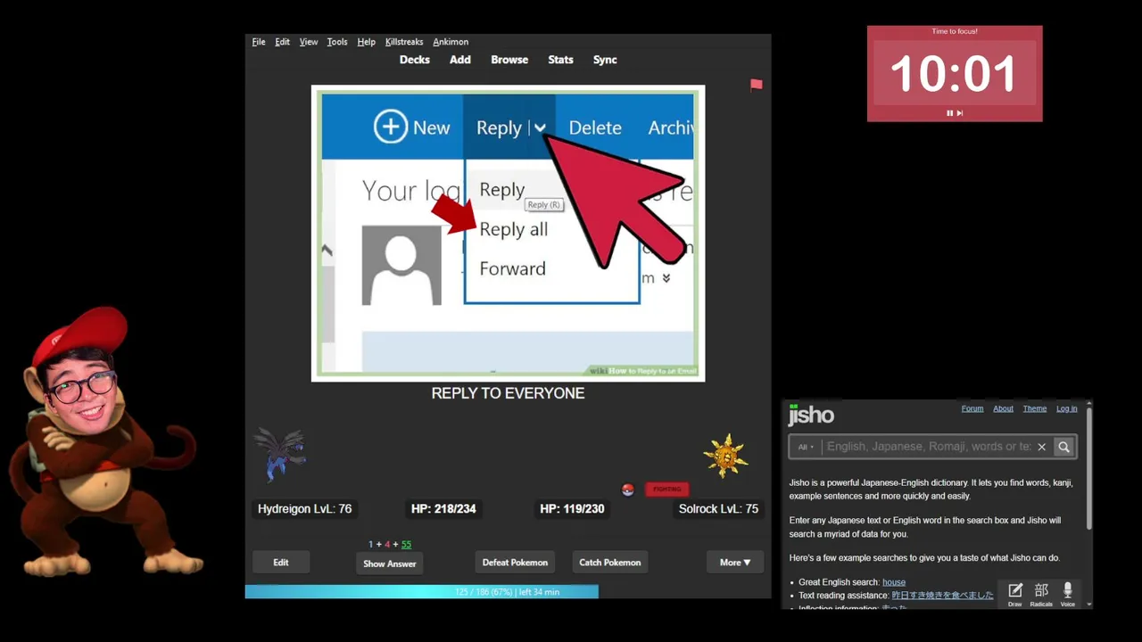The image size is (1142, 642).
Task: Open the View menu
Action: click(309, 42)
